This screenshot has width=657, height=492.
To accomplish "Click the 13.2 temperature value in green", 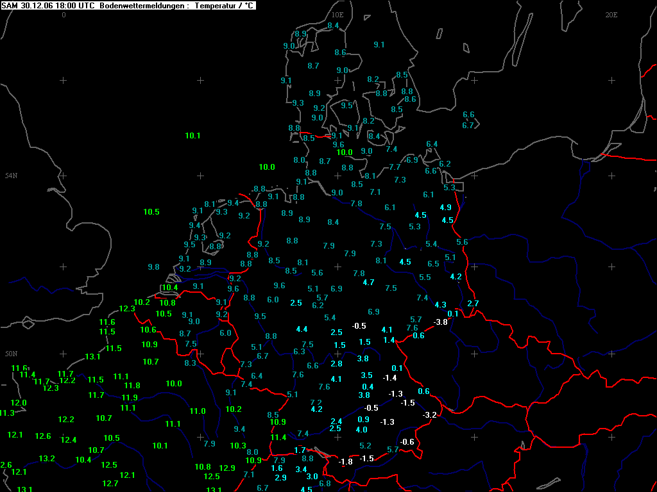I will coord(47,459).
